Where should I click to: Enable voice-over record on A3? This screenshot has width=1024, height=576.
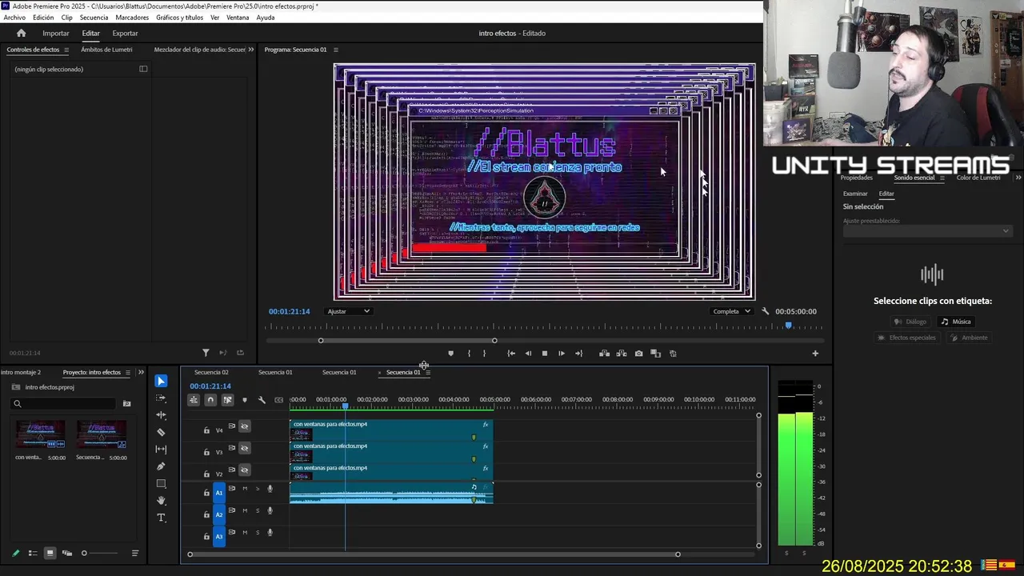click(270, 532)
